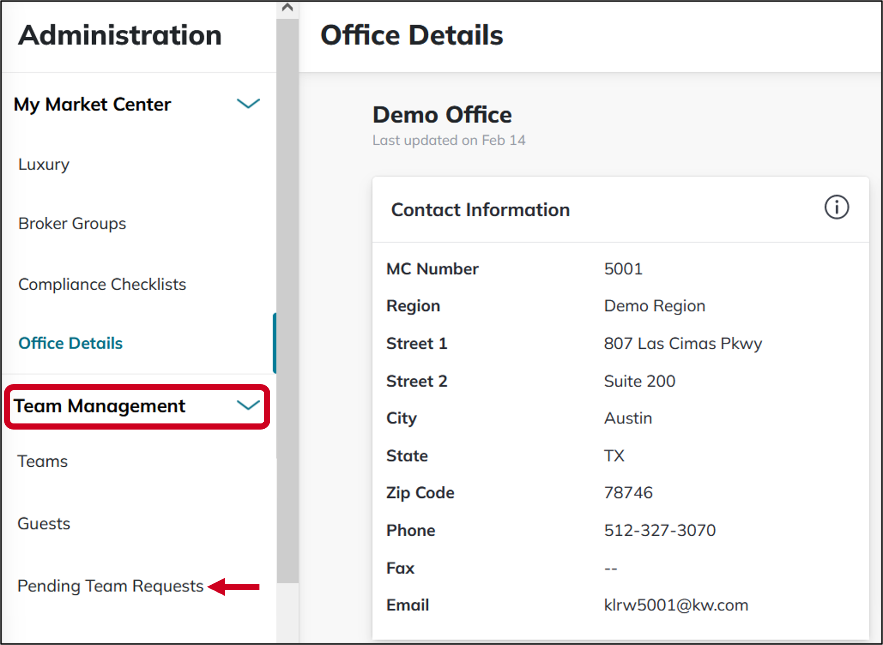The image size is (883, 645).
Task: Open the Guests page
Action: pyautogui.click(x=44, y=524)
